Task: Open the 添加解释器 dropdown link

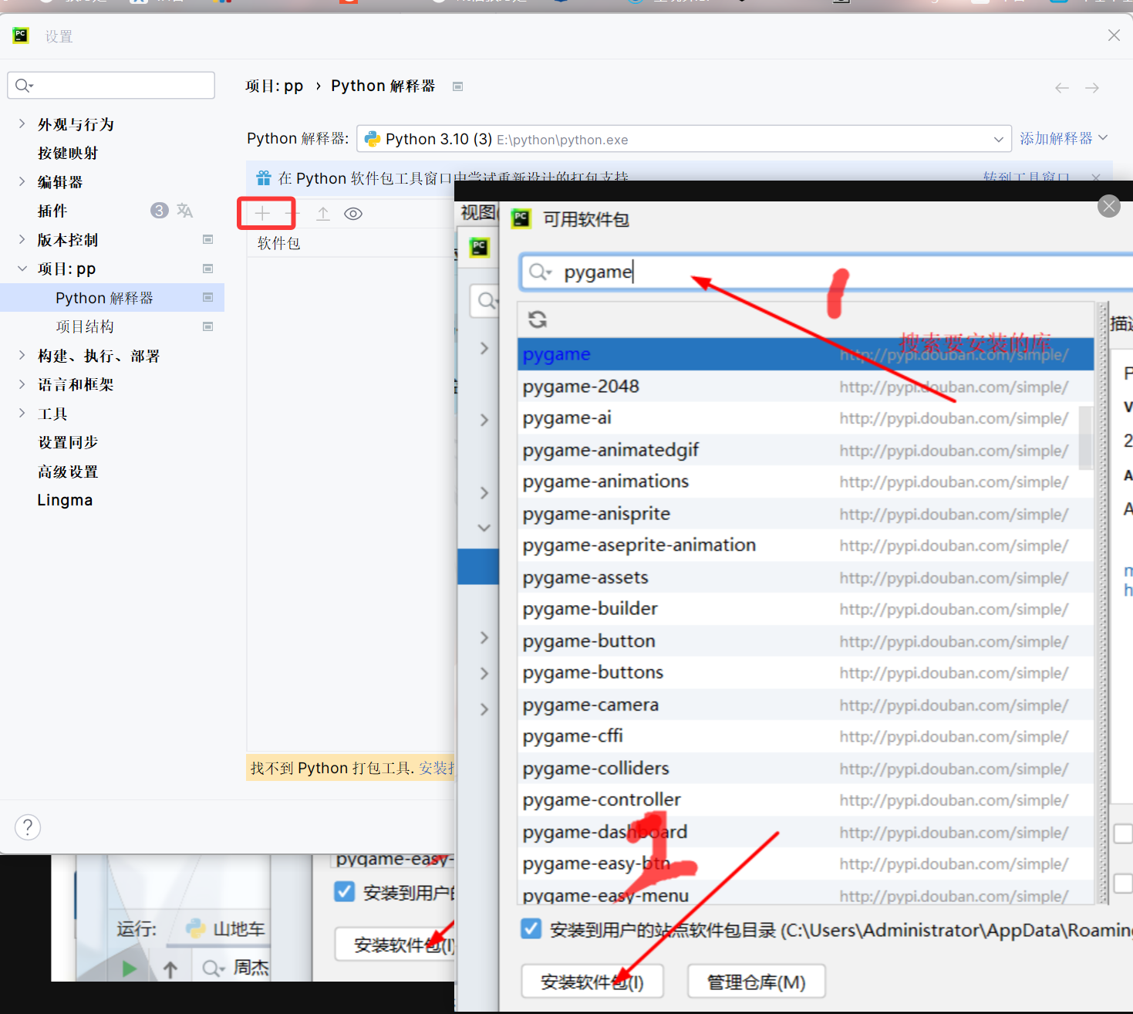Action: tap(1064, 138)
